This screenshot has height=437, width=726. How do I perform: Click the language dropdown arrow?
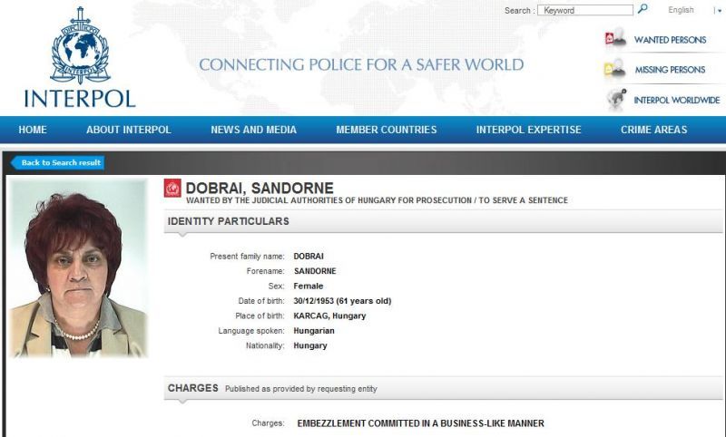point(719,11)
